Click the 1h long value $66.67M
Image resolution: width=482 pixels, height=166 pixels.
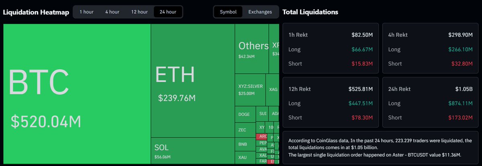click(362, 50)
